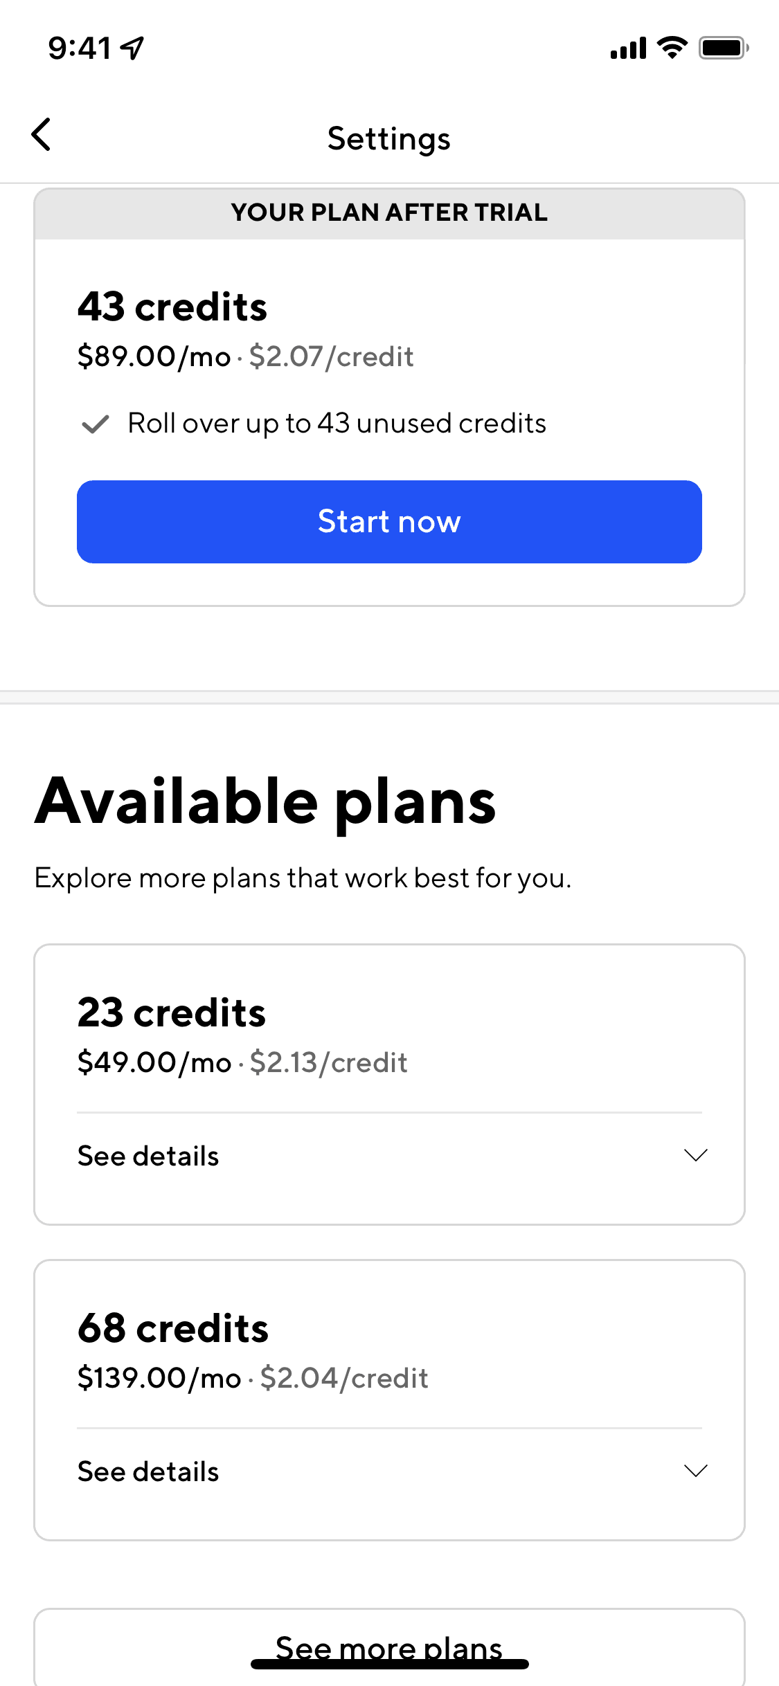
Task: Tap the Available plans heading
Action: point(266,801)
